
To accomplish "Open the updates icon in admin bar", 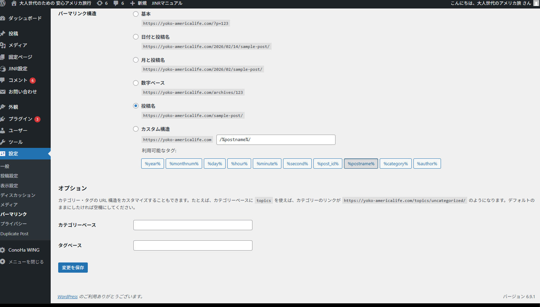I will 100,3.
